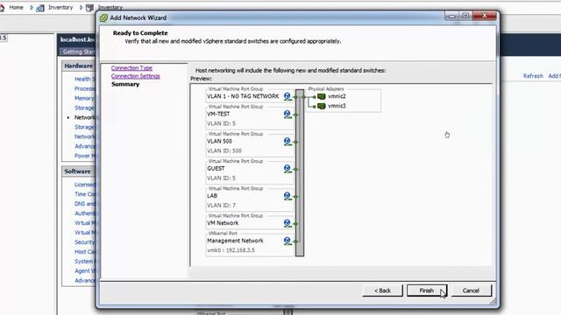Open DNS and Routing in the Software panel
The image size is (561, 315).
[x=85, y=204]
